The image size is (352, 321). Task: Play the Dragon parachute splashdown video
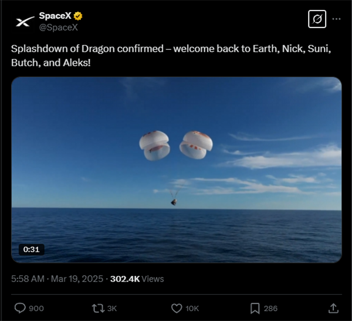[176, 170]
